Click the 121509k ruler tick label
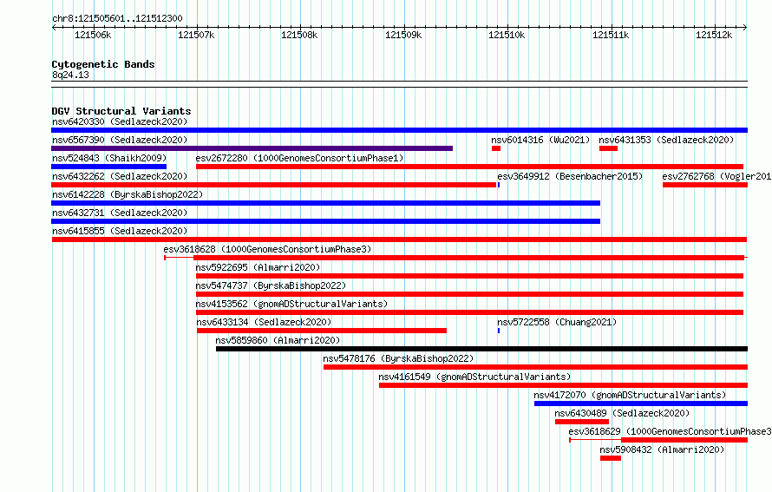The width and height of the screenshot is (772, 492). (403, 35)
